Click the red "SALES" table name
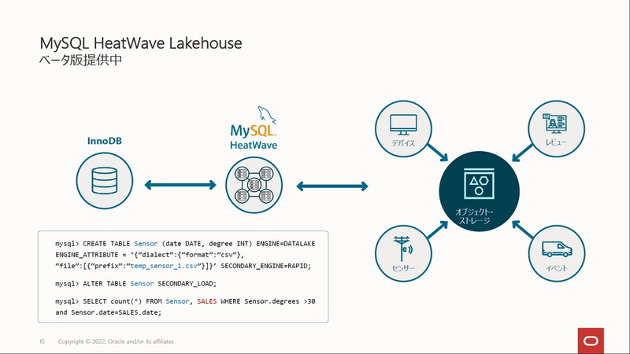 [206, 301]
